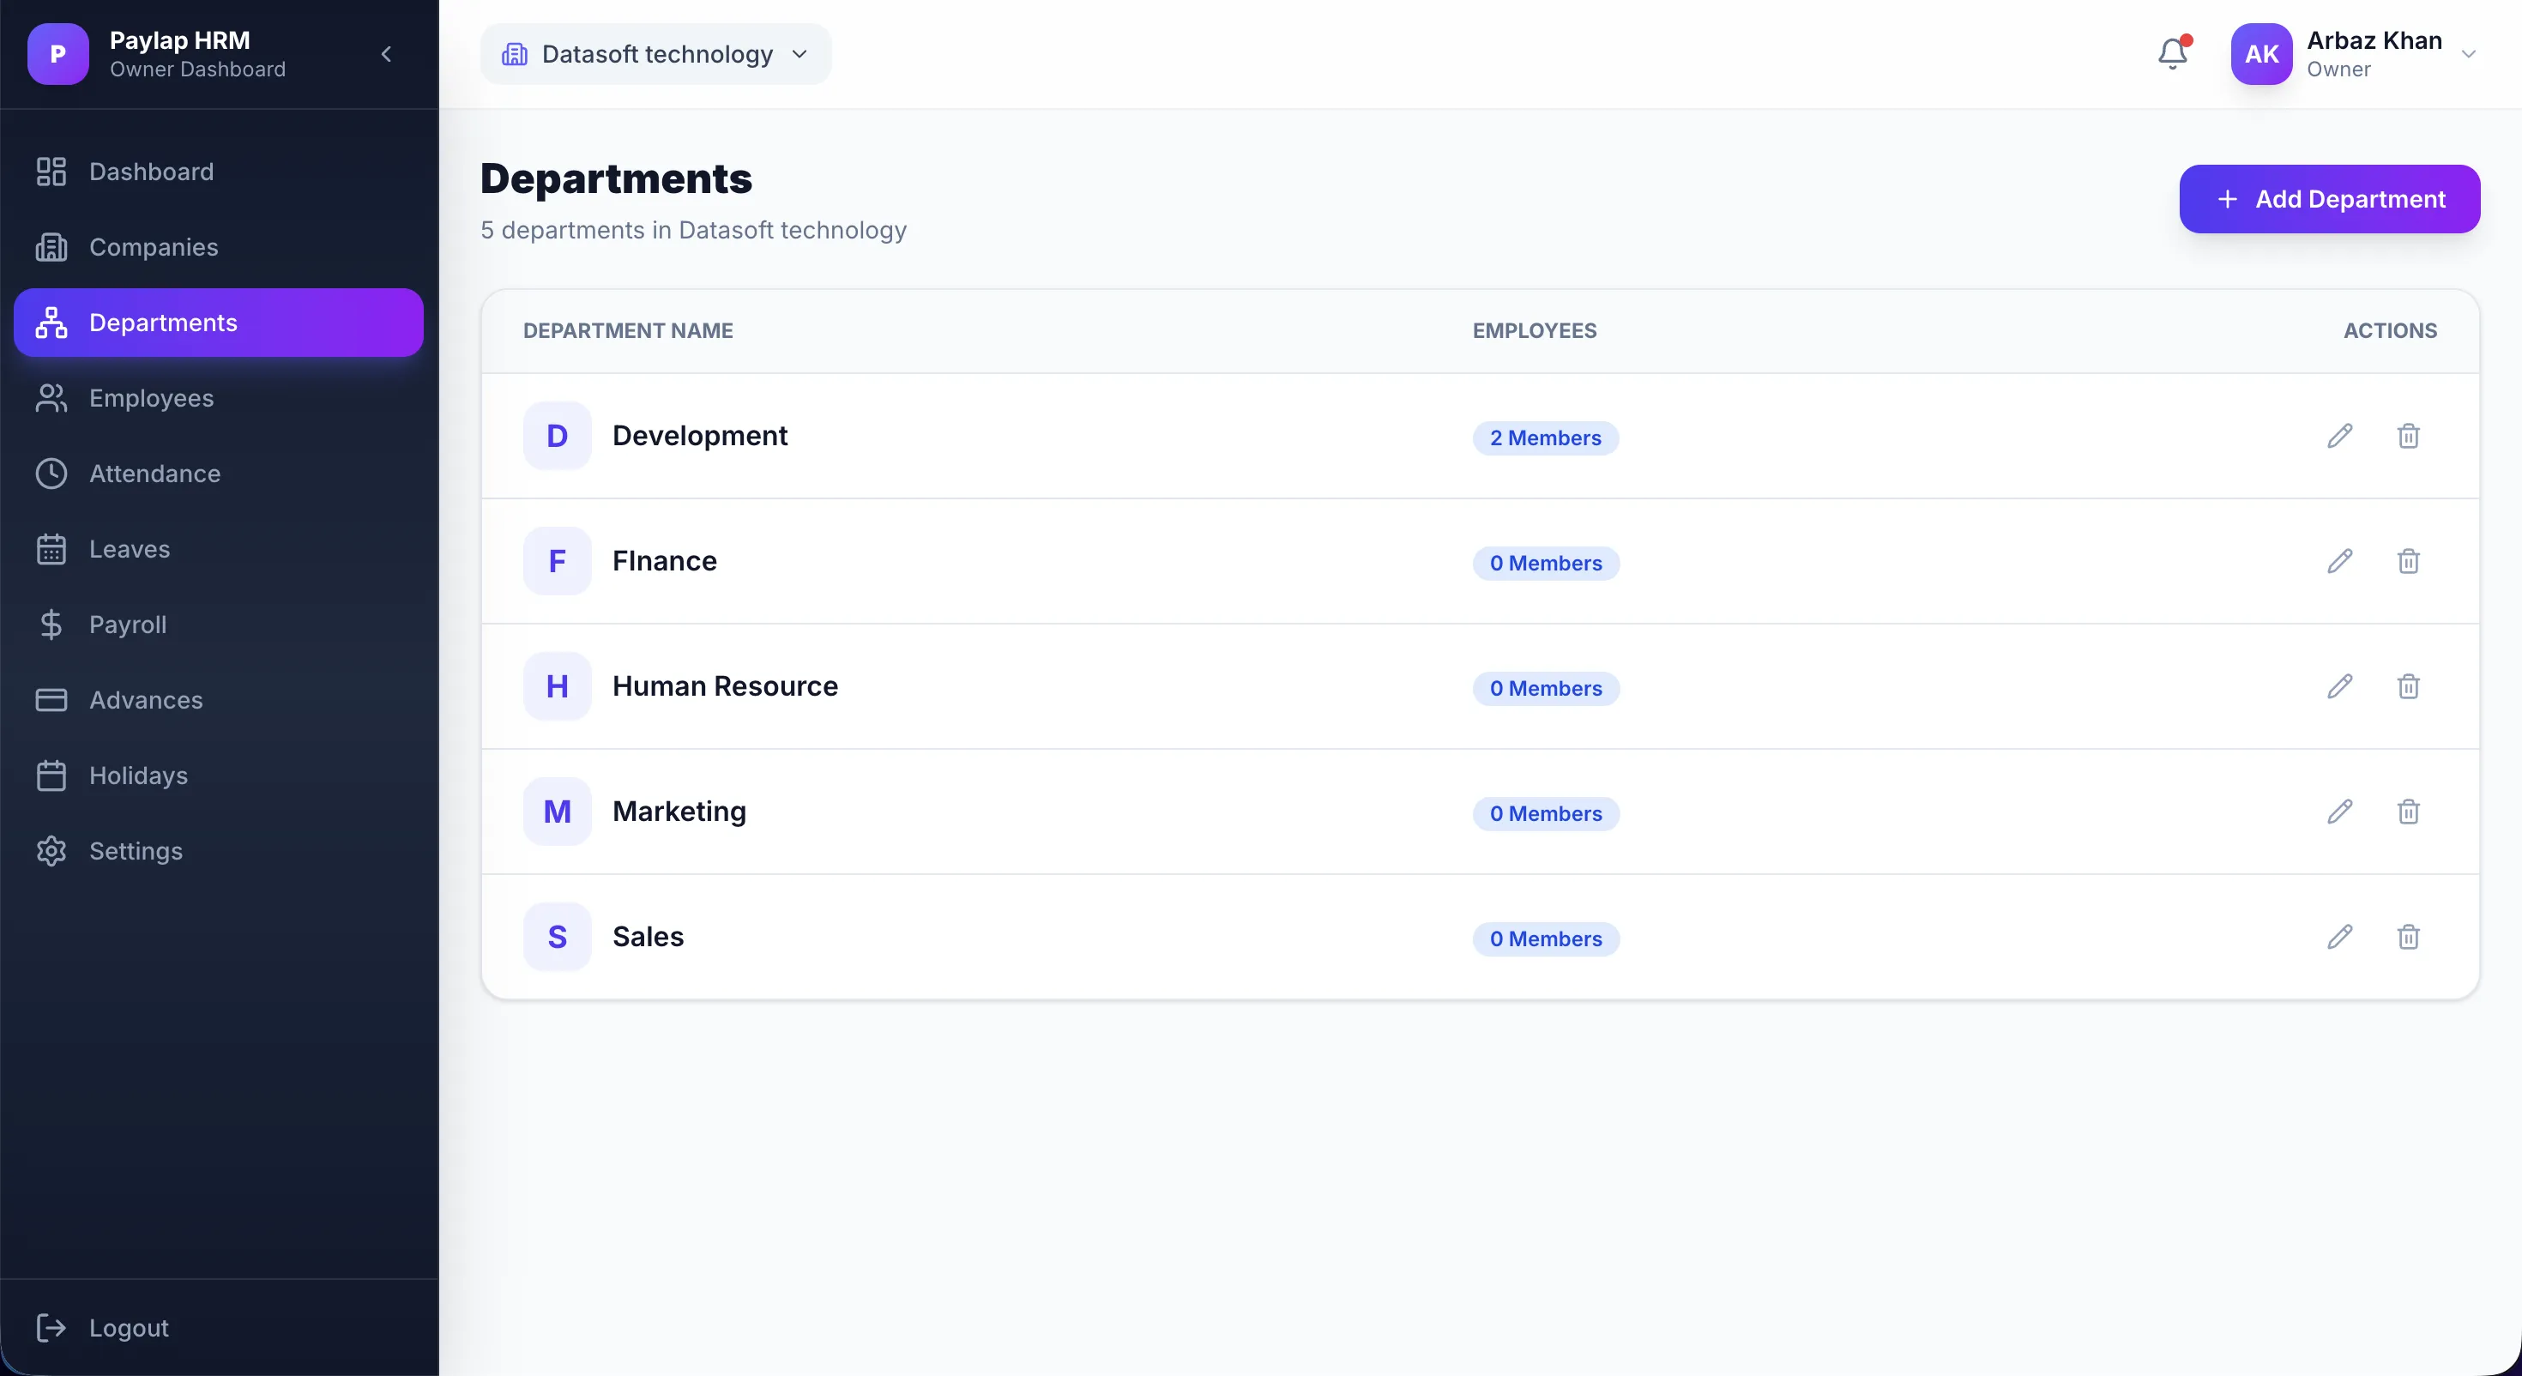Viewport: 2522px width, 1376px height.
Task: Expand the Arbaz Khan profile menu chevron
Action: coord(2468,54)
